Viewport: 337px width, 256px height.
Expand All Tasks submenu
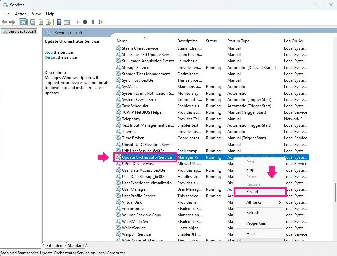260,202
